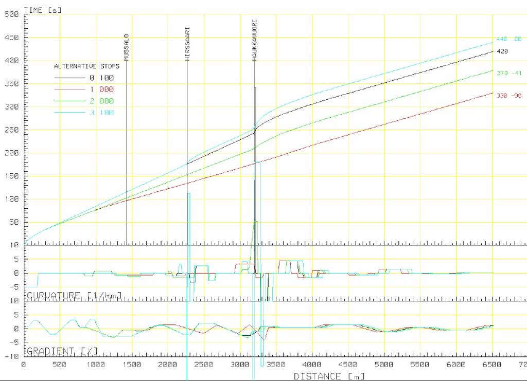Click the 3500 tick on the DISTANCE axis
The width and height of the screenshot is (527, 381).
tap(276, 365)
